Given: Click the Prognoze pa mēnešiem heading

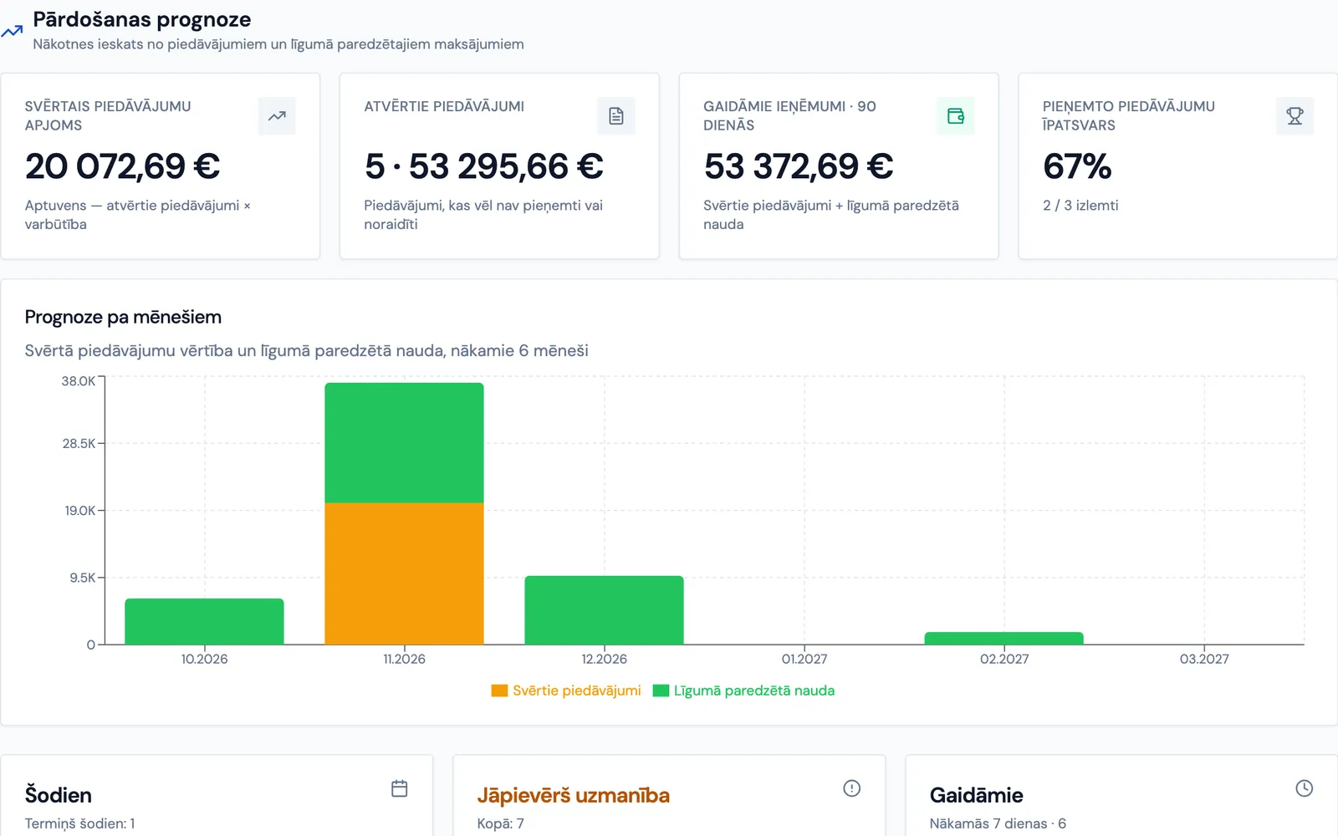Looking at the screenshot, I should pos(123,318).
